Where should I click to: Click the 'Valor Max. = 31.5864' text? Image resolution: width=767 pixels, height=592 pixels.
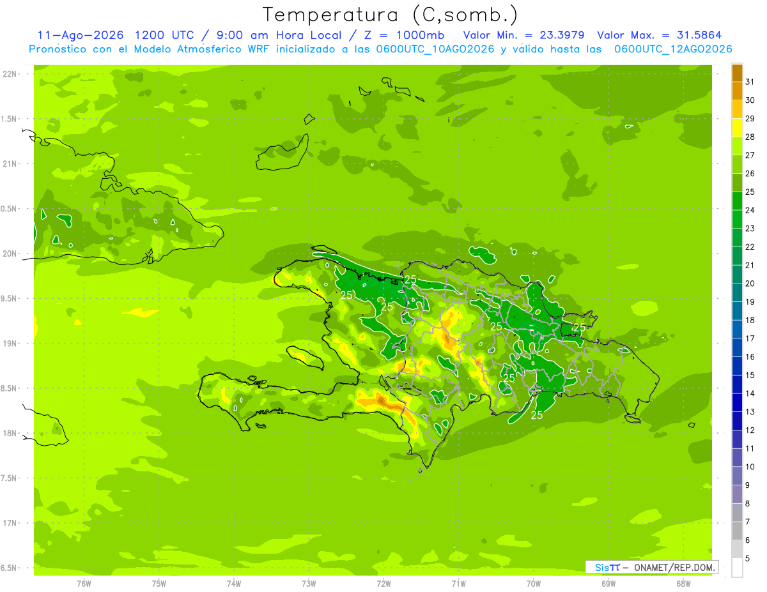click(660, 35)
